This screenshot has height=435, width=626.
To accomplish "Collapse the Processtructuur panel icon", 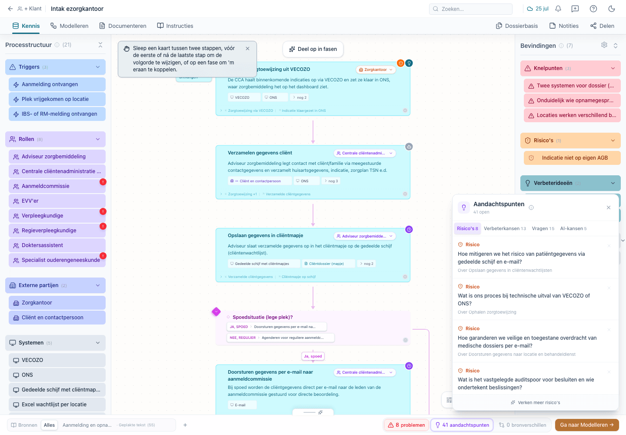I will coord(100,45).
